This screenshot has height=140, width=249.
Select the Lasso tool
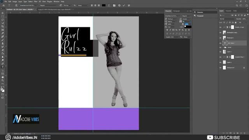3,20
